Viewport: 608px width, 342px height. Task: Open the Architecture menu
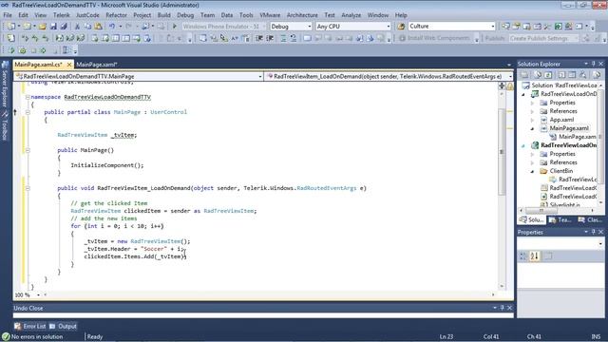[302, 15]
